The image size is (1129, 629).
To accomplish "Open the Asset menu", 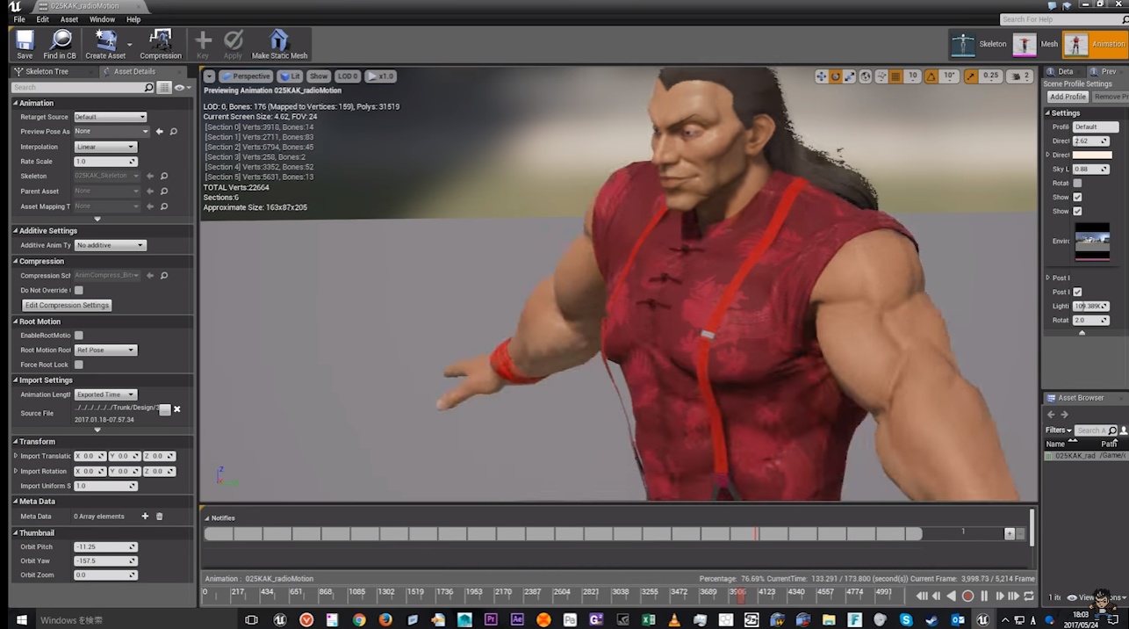I will [69, 19].
